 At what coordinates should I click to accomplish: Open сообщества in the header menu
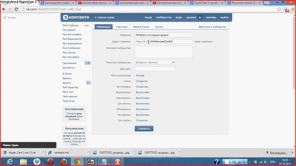pos(164,18)
